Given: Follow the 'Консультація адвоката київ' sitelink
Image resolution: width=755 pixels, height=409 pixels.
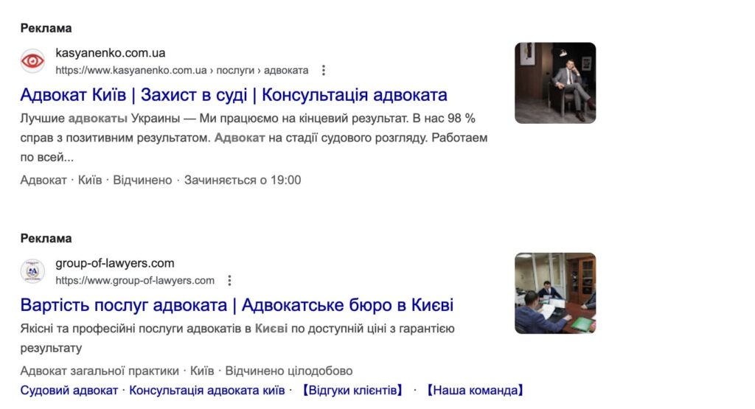Looking at the screenshot, I should (207, 391).
